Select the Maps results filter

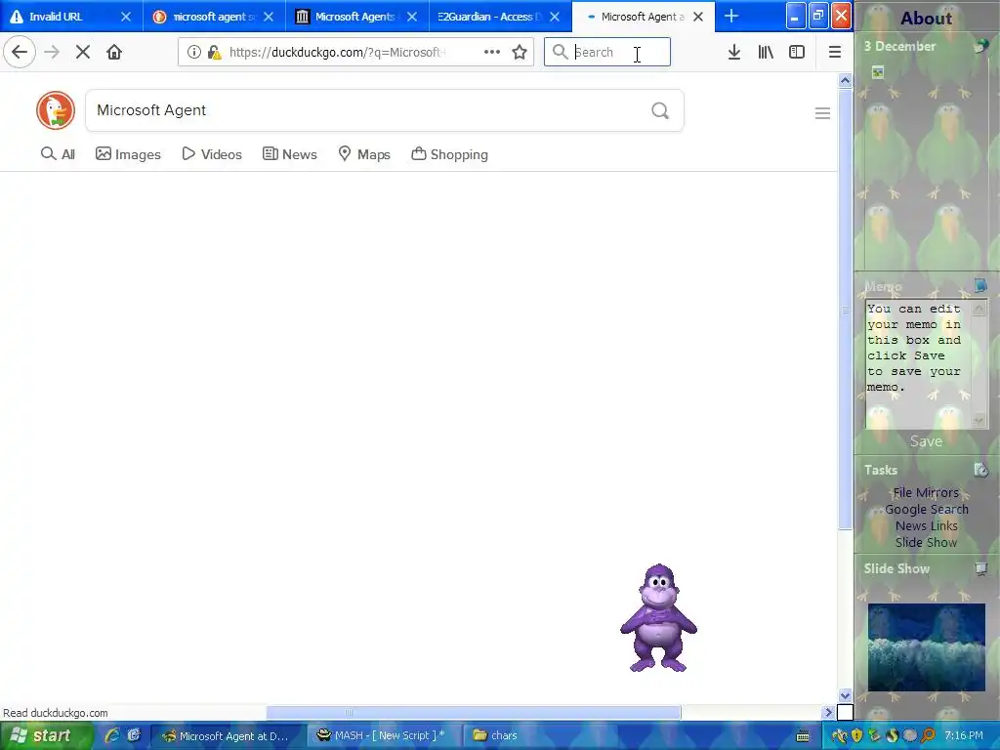(364, 154)
